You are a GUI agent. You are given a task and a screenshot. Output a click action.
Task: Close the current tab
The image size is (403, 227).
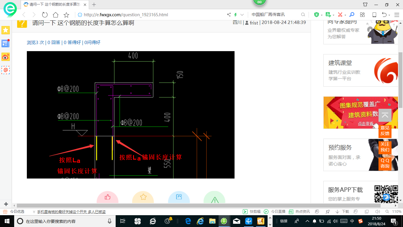[85, 5]
